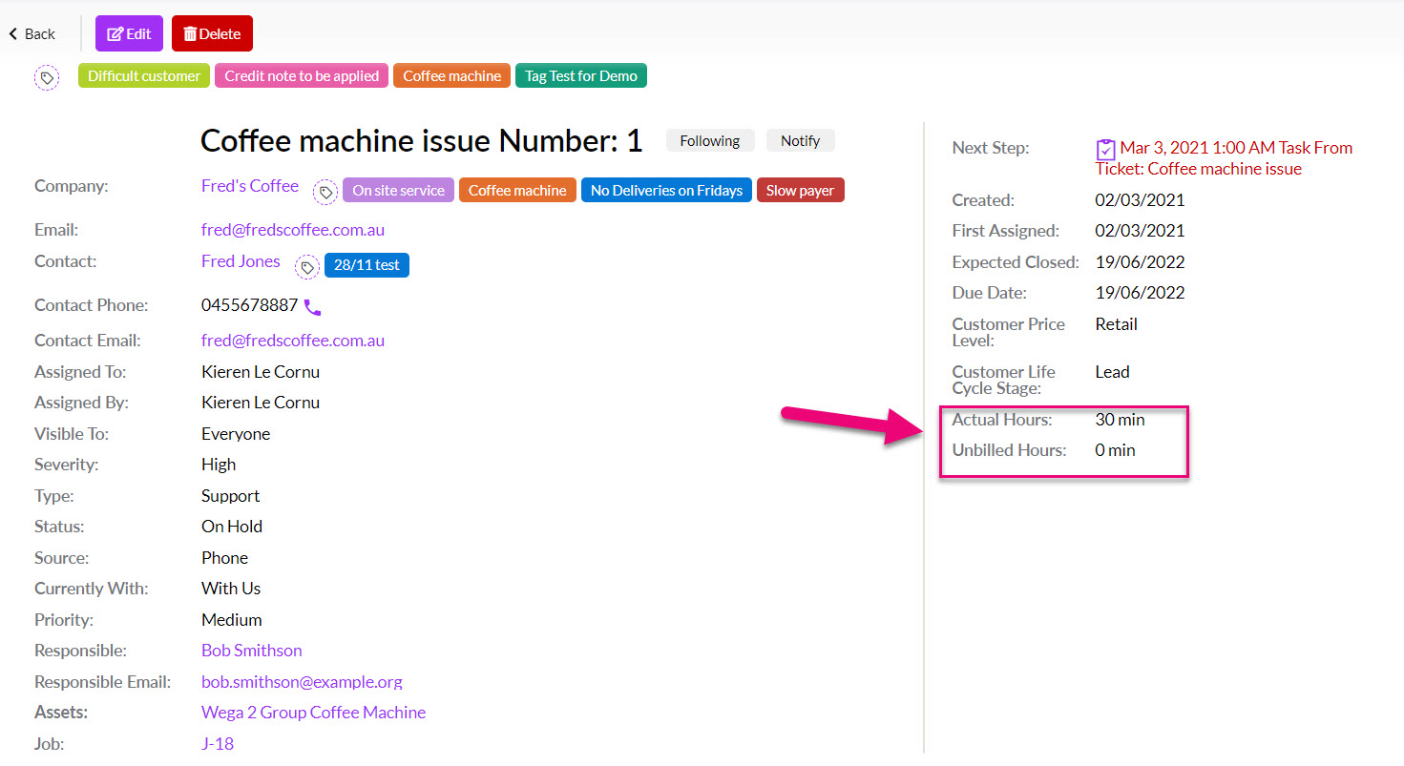Image resolution: width=1404 pixels, height=766 pixels.
Task: Click the On site service company tag
Action: (x=398, y=190)
